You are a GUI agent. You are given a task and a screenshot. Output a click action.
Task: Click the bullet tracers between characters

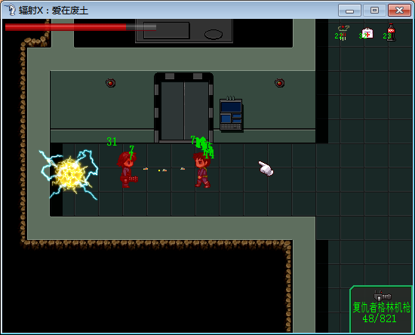pos(164,169)
